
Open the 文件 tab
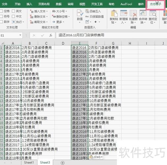pyautogui.click(x=5, y=4)
